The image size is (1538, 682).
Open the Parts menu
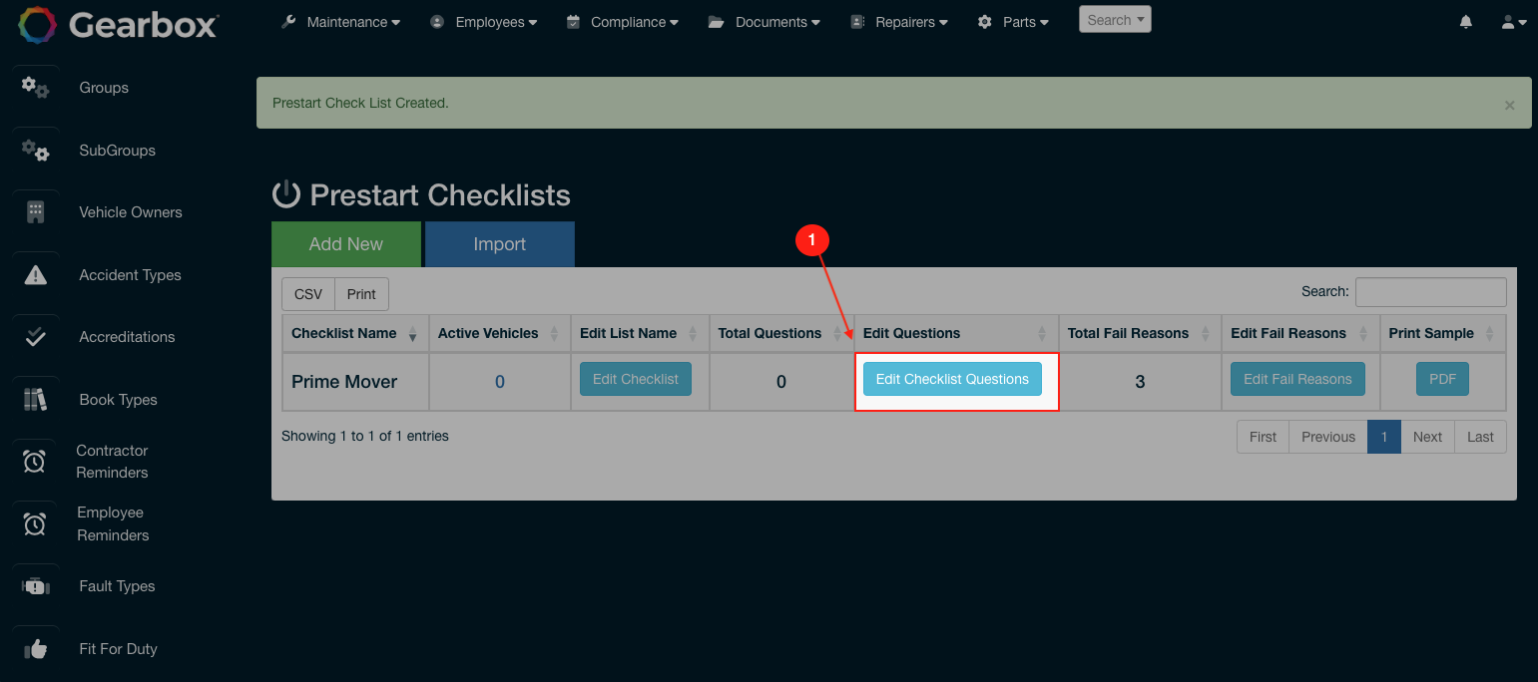[1013, 22]
